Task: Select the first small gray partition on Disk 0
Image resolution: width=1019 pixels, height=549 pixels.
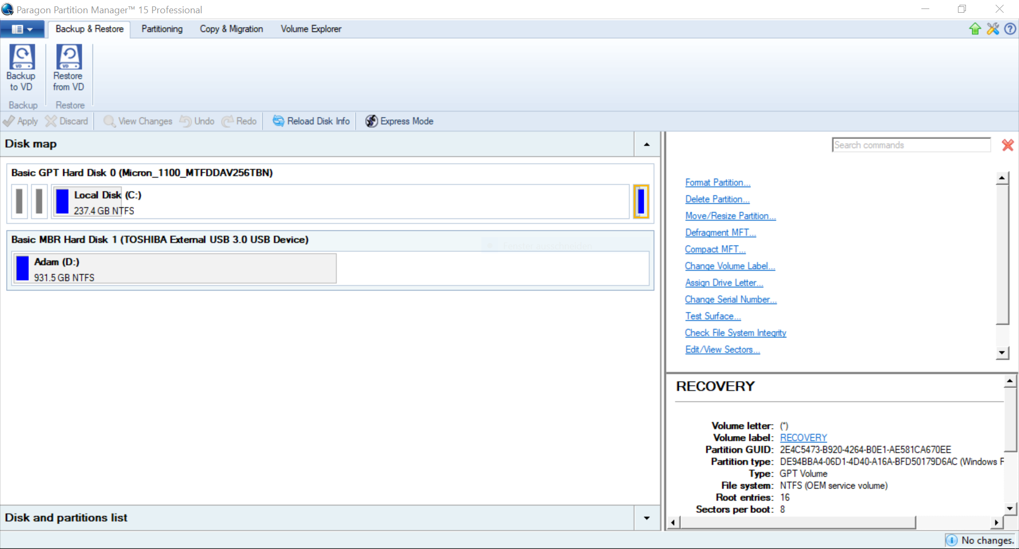Action: click(19, 202)
